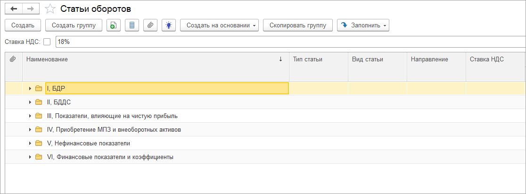Click the copy item icon with green plus
The height and width of the screenshot is (194, 526).
[x=113, y=25]
